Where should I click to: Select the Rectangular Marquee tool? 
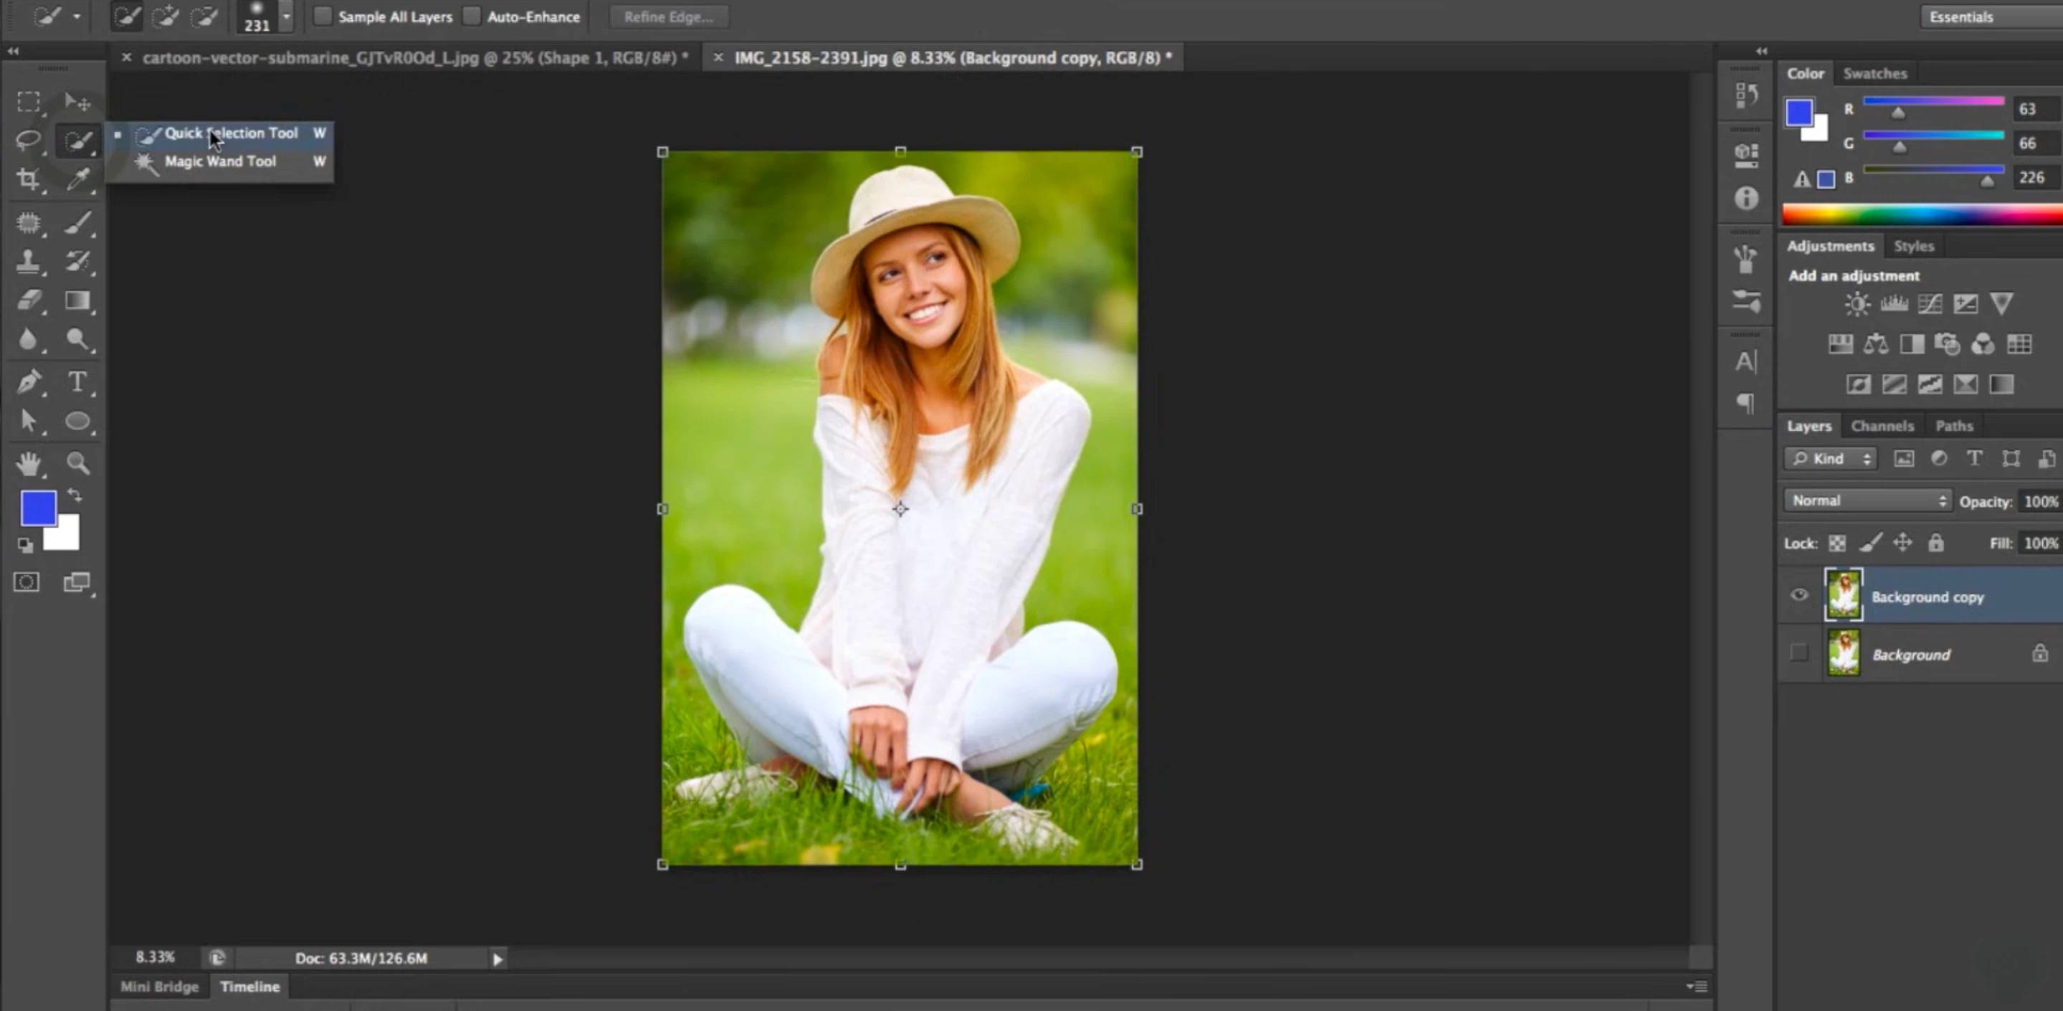click(x=29, y=102)
